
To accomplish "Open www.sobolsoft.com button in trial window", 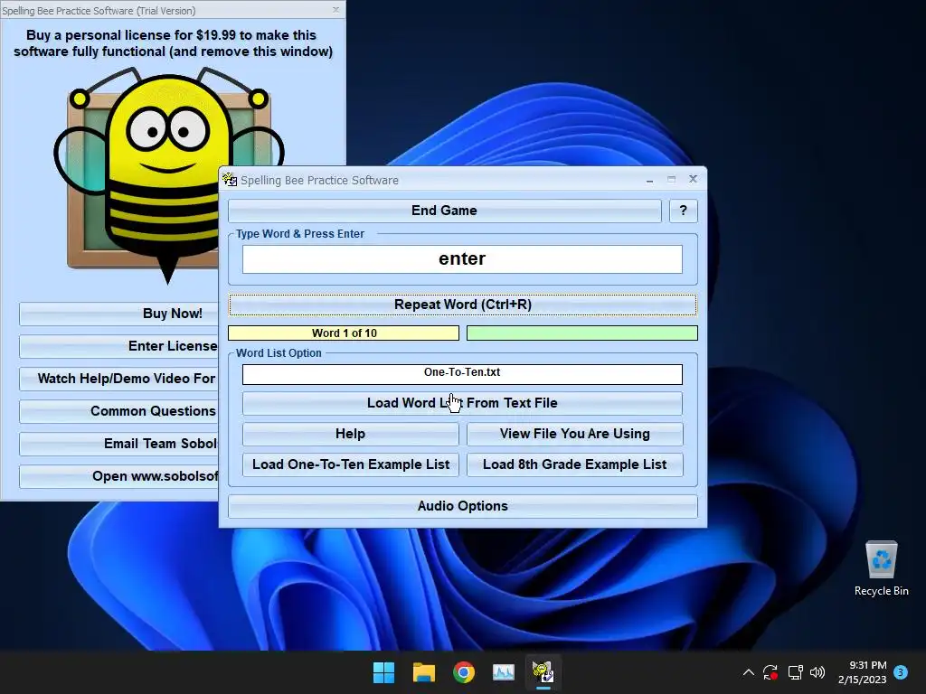I will click(119, 475).
